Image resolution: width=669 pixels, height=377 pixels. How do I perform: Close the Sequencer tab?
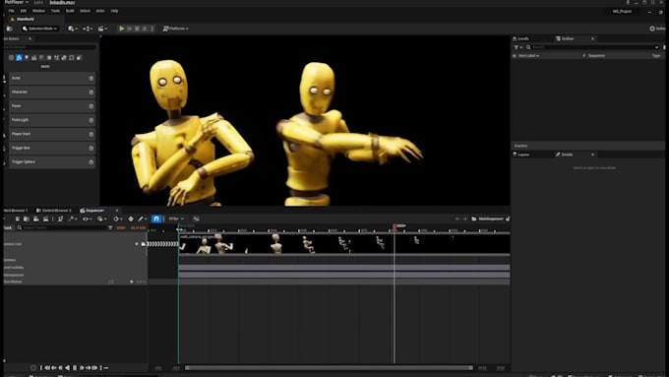point(117,211)
